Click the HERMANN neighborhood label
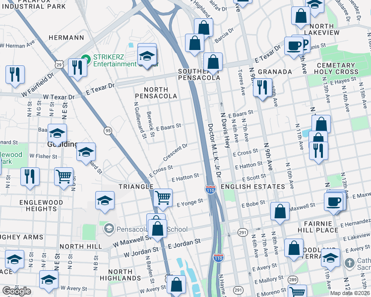 pos(66,38)
